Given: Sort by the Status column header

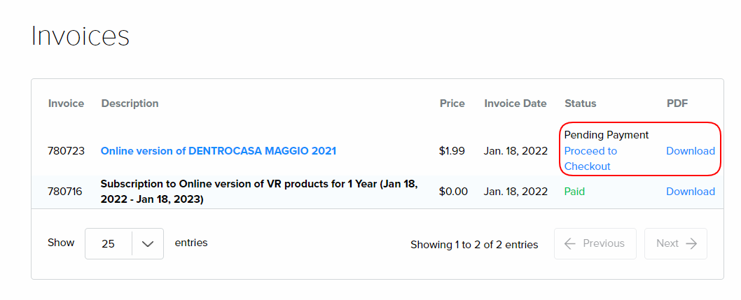Looking at the screenshot, I should (580, 103).
